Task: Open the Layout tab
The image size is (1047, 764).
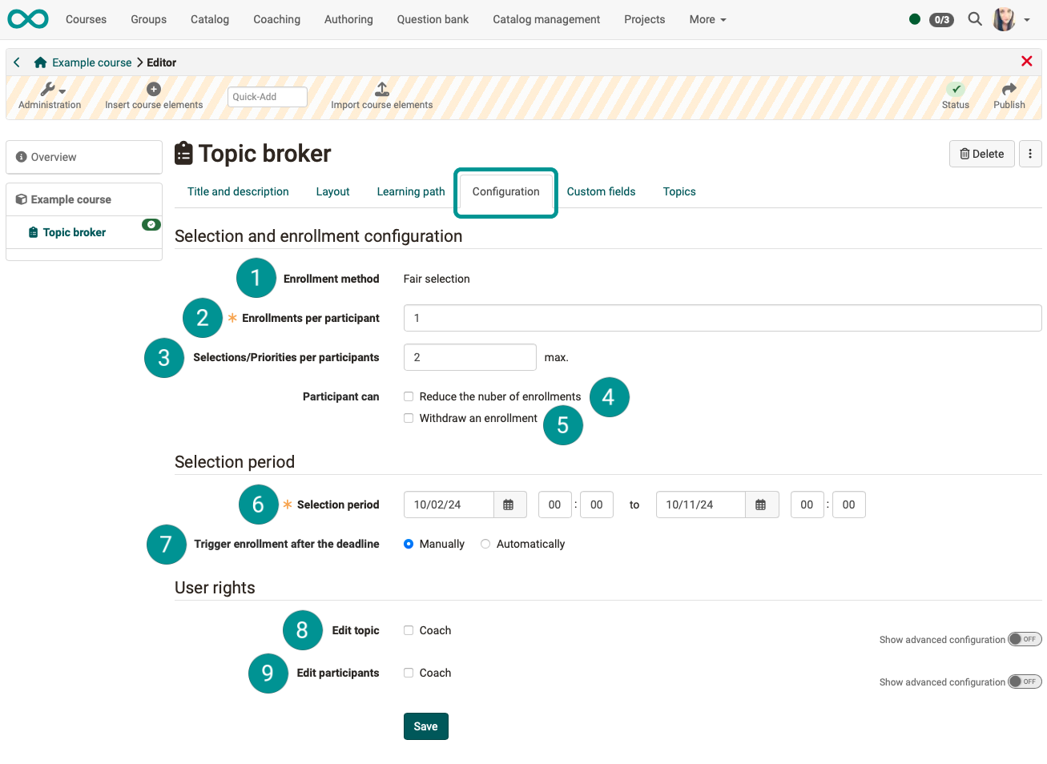Action: point(332,191)
